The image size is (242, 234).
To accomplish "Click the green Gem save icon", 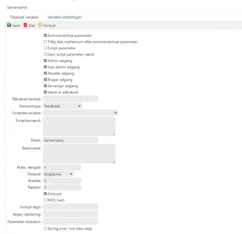I will coord(9,25).
